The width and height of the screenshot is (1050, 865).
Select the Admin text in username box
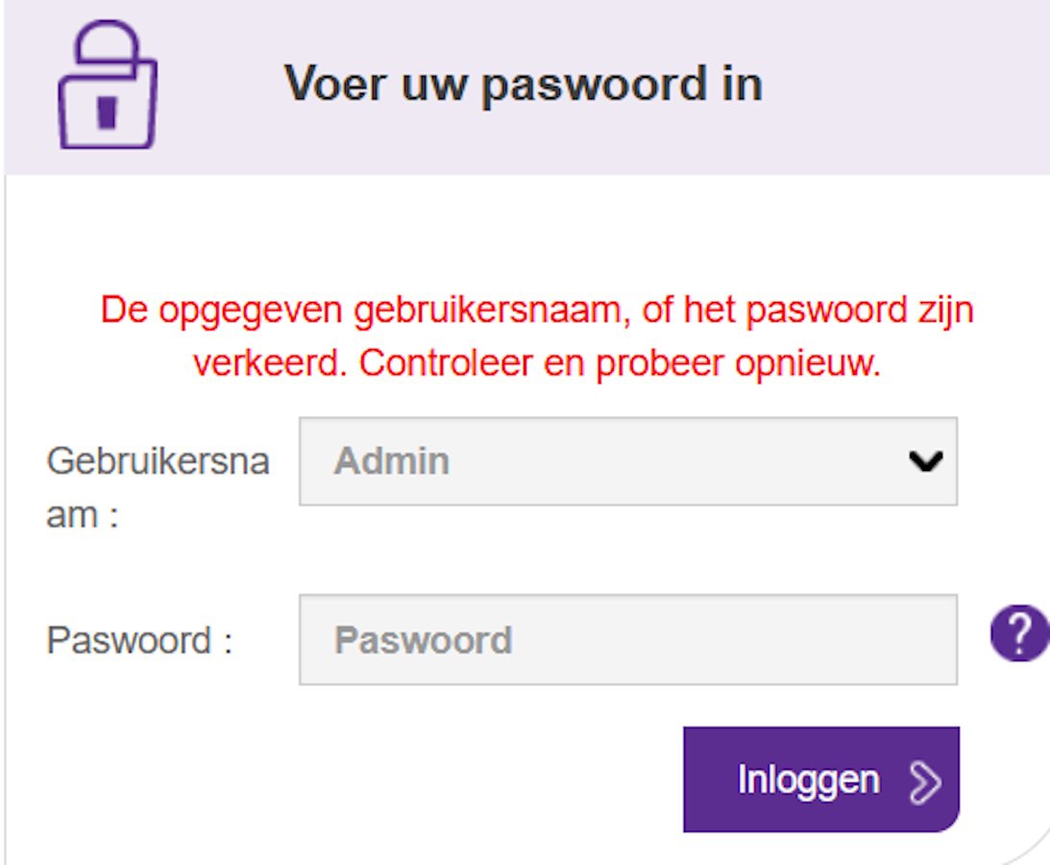[x=392, y=461]
